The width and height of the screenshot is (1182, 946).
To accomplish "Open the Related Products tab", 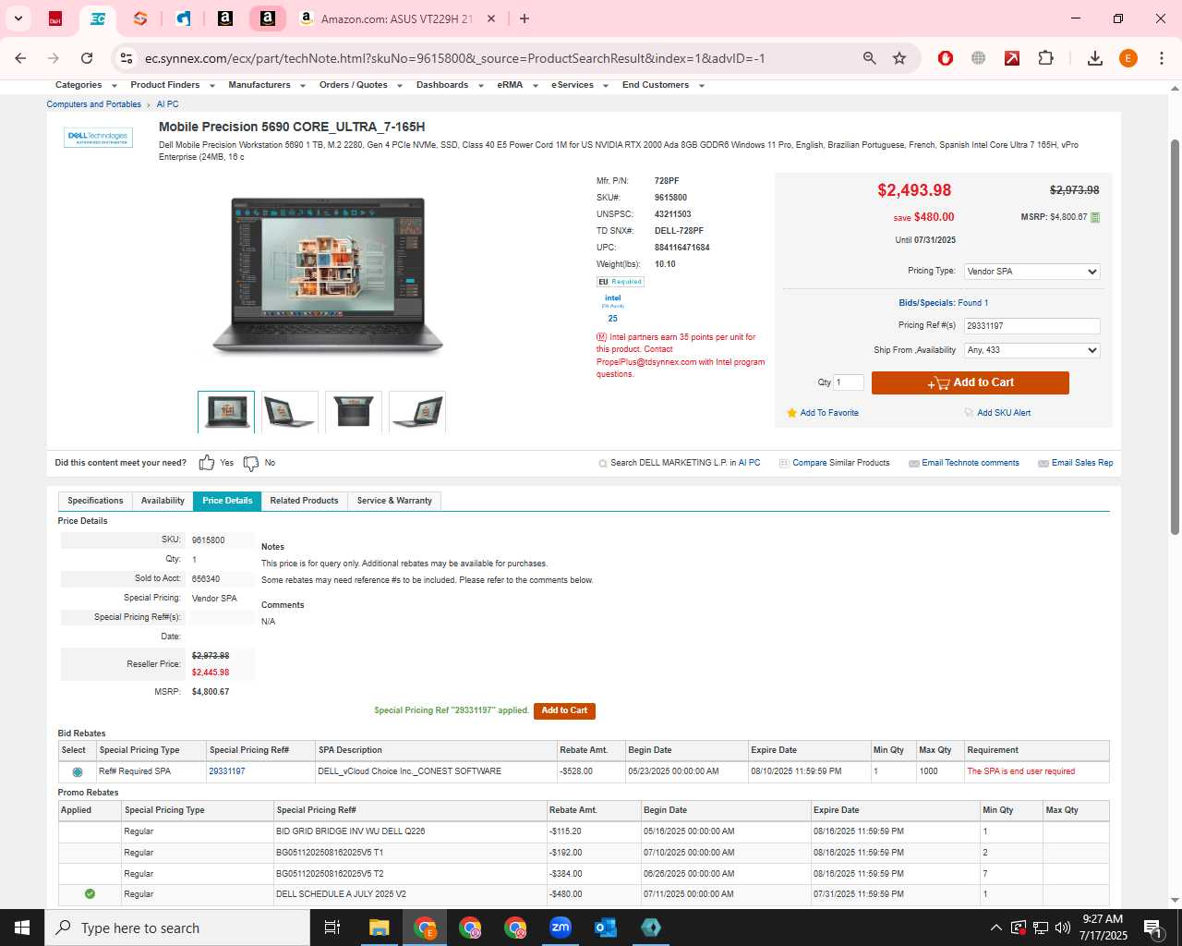I will (304, 501).
